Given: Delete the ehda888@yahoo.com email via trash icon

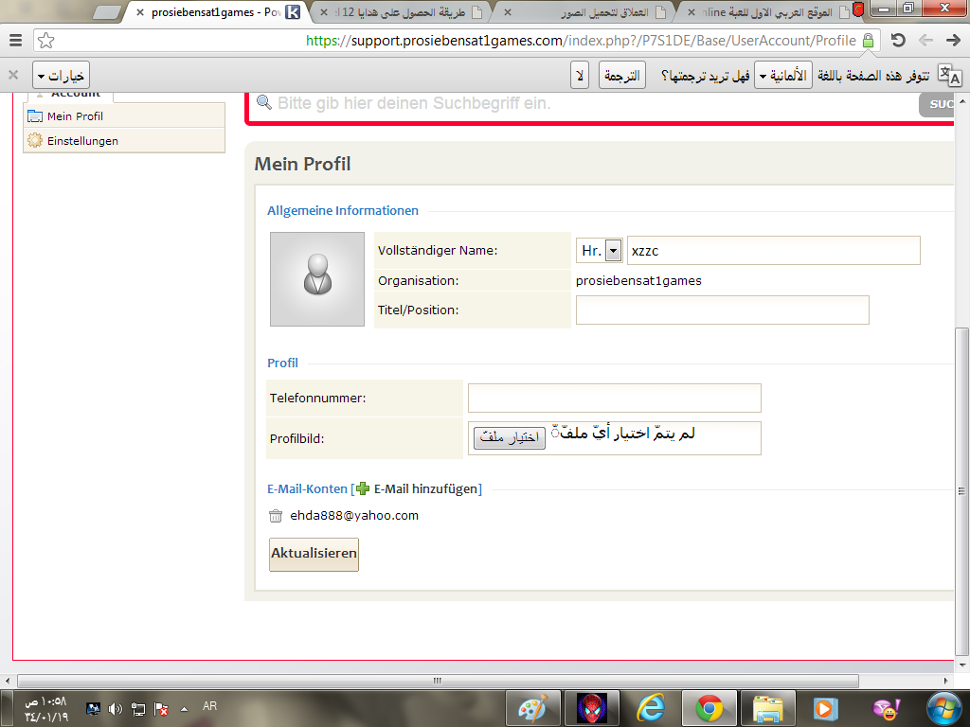Looking at the screenshot, I should [276, 516].
